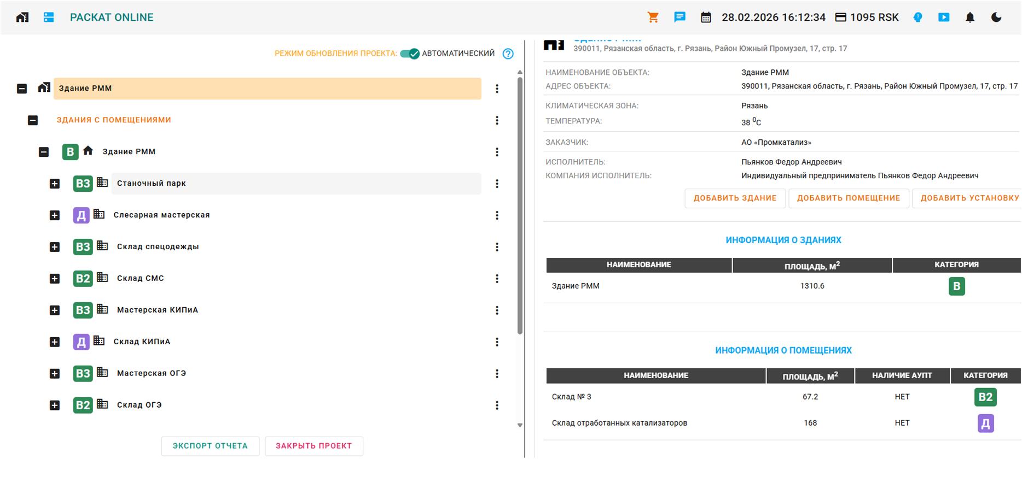The width and height of the screenshot is (1022, 482).
Task: Expand the Склад СМС room node
Action: 55,279
